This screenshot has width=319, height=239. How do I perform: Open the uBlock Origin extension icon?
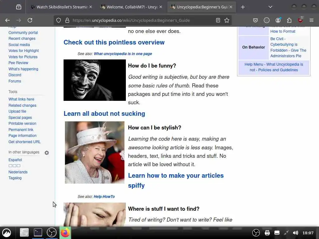(300, 20)
